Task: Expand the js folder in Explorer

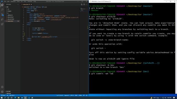Action: click(12, 13)
